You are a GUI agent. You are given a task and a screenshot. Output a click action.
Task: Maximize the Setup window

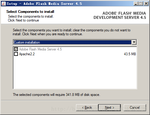[x=141, y=4]
